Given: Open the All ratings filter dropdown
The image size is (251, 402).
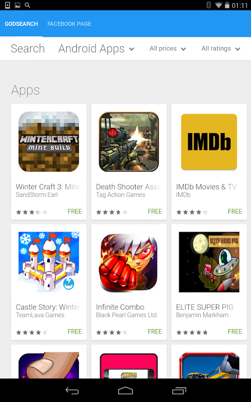Looking at the screenshot, I should 221,48.
